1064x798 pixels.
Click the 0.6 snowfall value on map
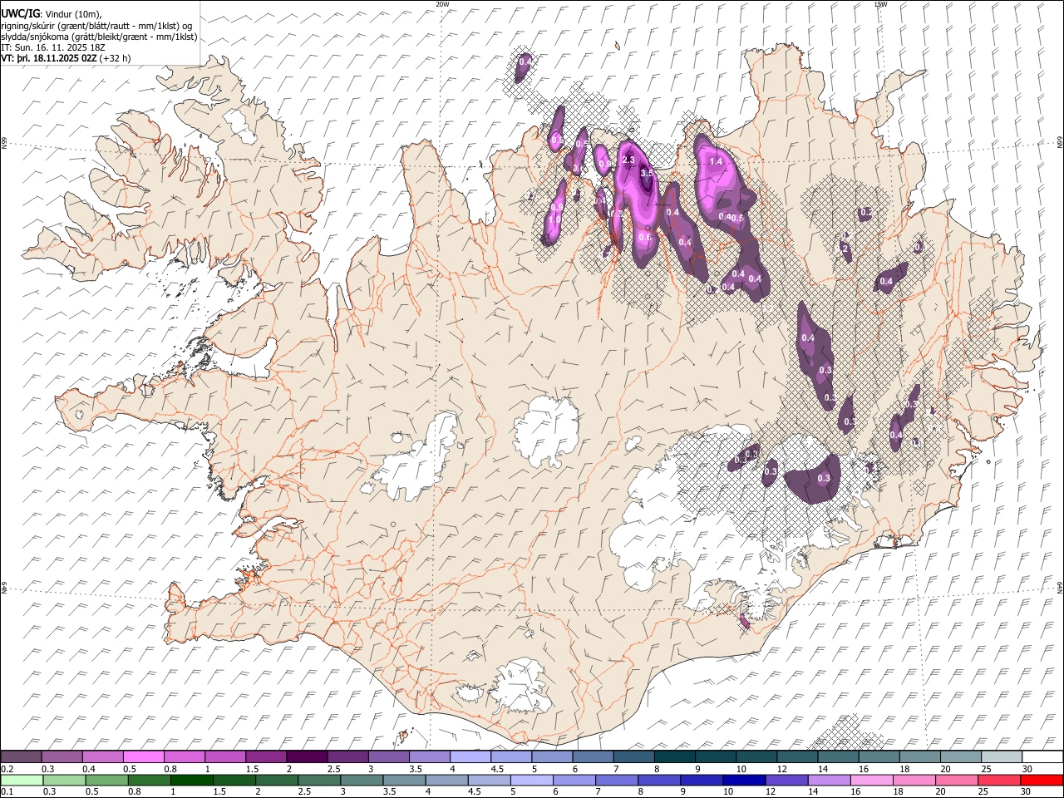[x=644, y=237]
